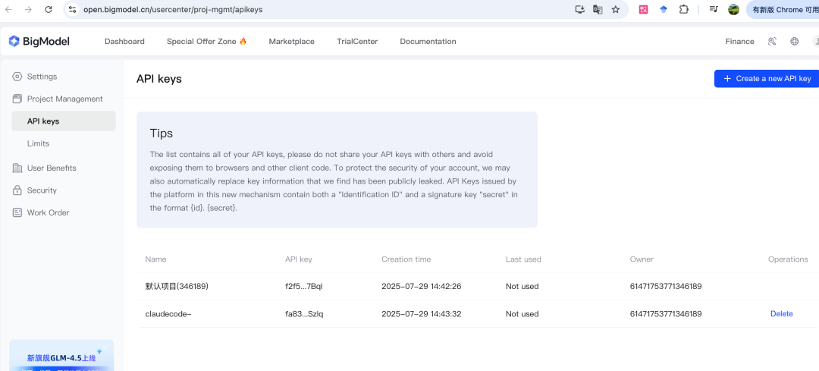The width and height of the screenshot is (819, 371).
Task: Open the Extensions puzzle icon
Action: 683,9
